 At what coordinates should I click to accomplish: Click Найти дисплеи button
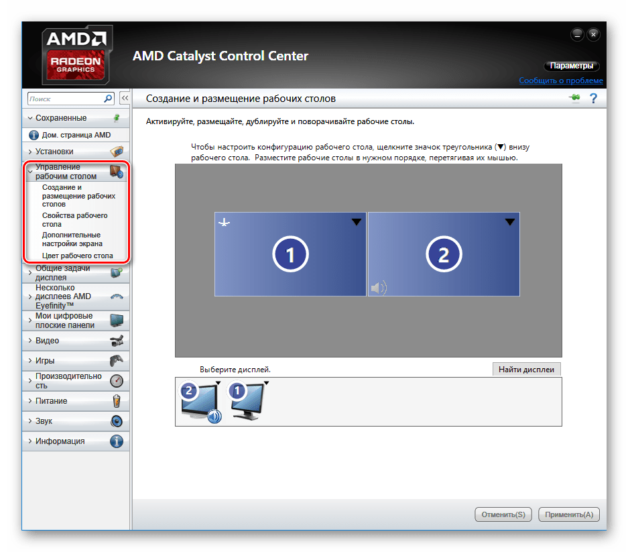(x=526, y=369)
